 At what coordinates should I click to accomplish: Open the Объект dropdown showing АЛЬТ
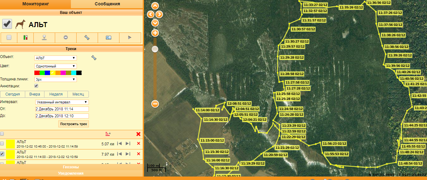point(55,58)
